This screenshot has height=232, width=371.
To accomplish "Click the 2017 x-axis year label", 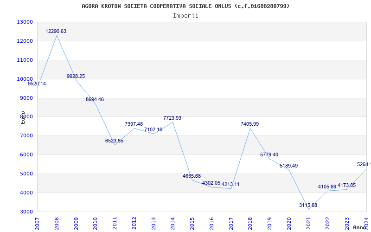I will point(230,224).
